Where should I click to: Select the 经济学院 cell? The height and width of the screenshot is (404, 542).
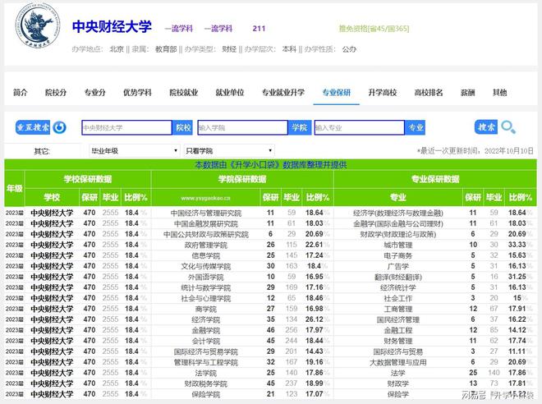206,319
